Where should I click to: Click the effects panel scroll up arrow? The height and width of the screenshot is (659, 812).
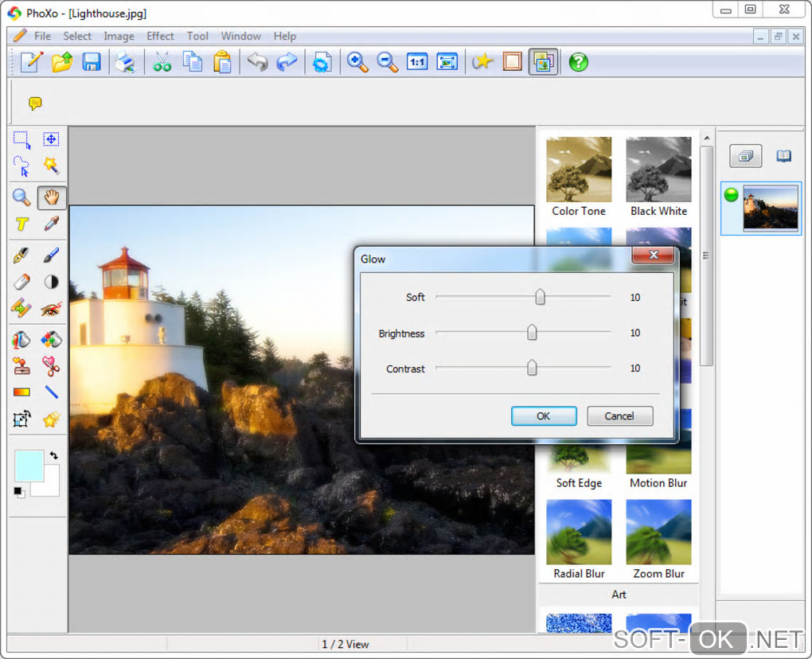pyautogui.click(x=706, y=138)
